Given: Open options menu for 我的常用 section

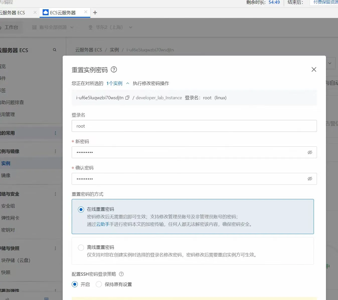Looking at the screenshot, I should point(55,133).
